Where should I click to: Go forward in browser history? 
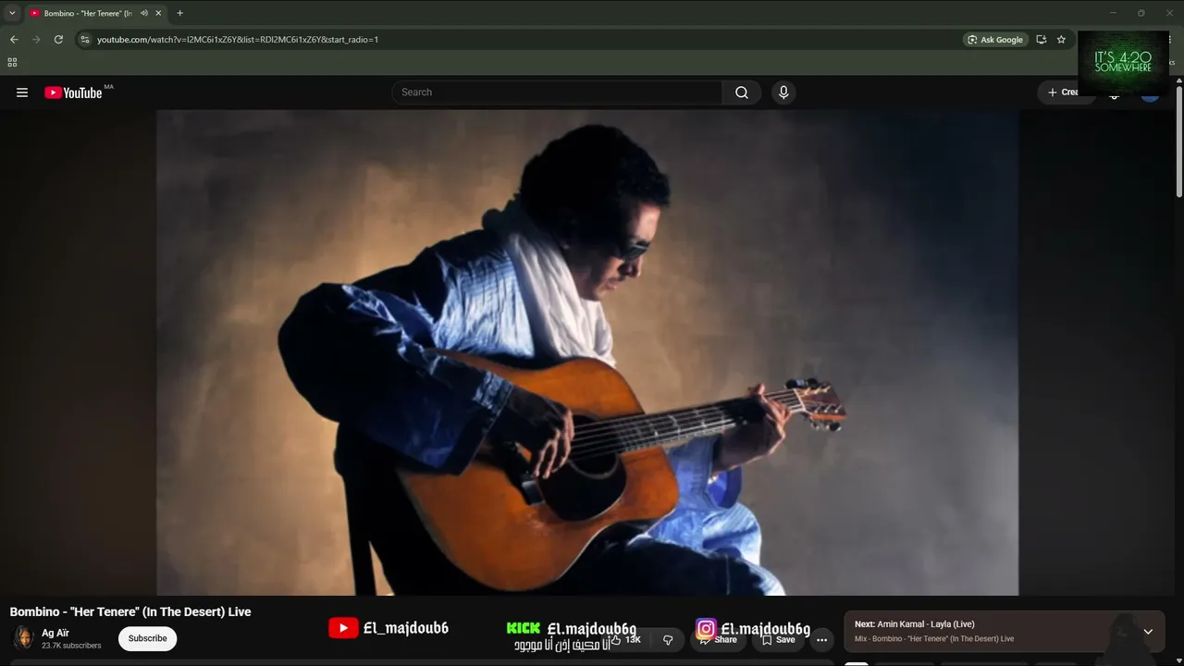(36, 40)
